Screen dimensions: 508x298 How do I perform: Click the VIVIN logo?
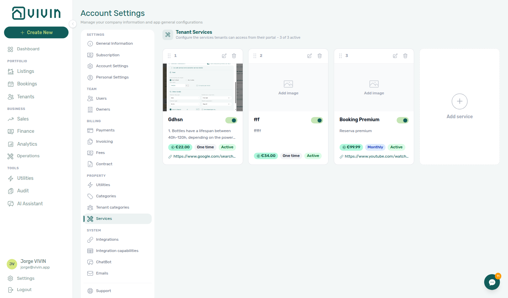coord(36,13)
